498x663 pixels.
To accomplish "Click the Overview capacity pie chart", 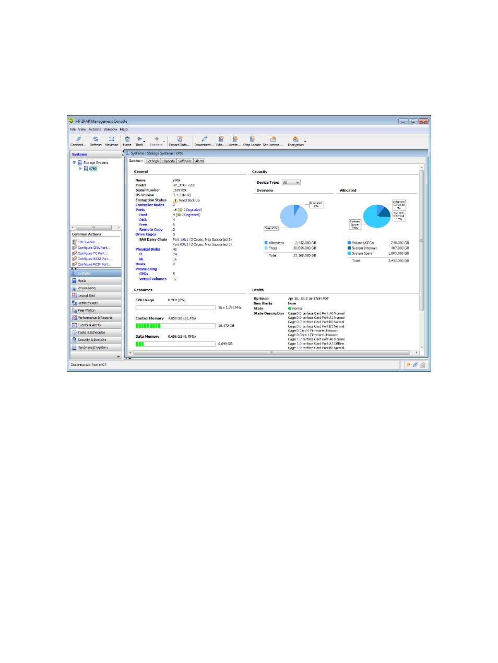I will tap(294, 216).
